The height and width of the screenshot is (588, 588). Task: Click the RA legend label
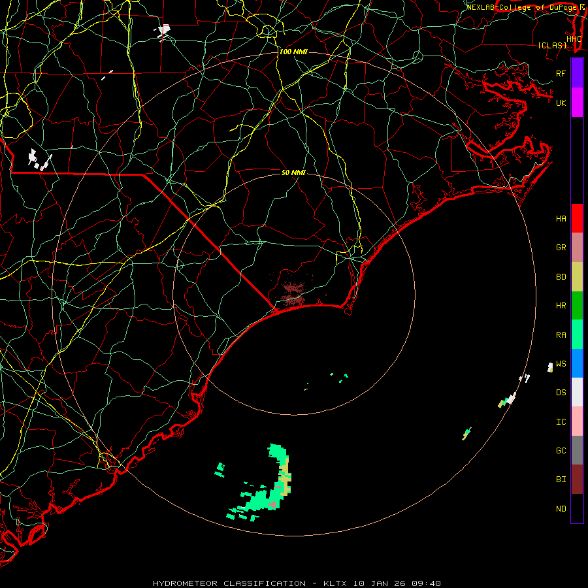561,335
